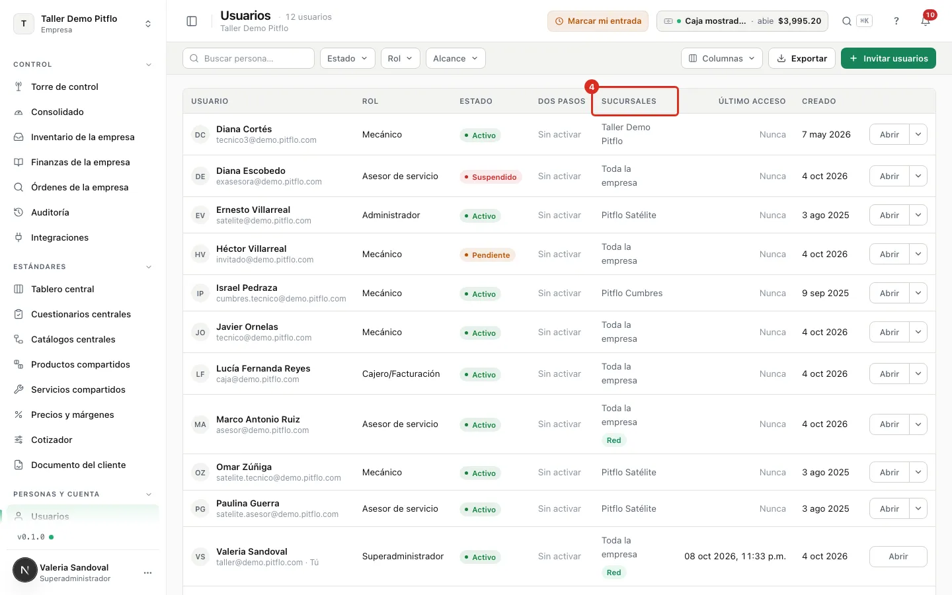Open Inventario de la empresa
The image size is (952, 595).
[83, 137]
